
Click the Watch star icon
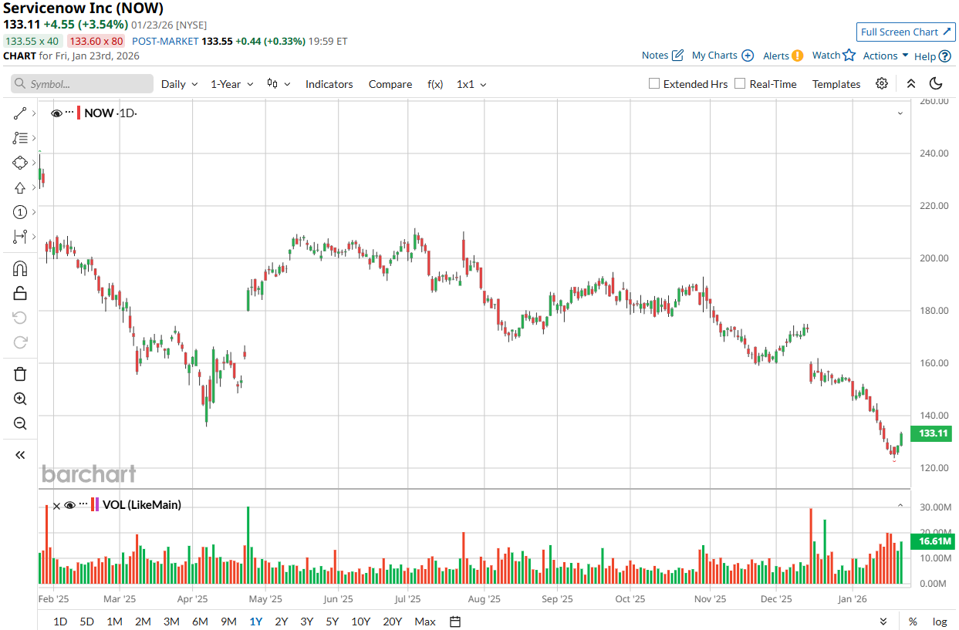point(849,55)
